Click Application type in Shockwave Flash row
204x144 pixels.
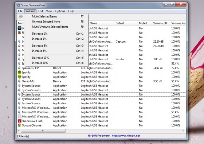point(60,121)
